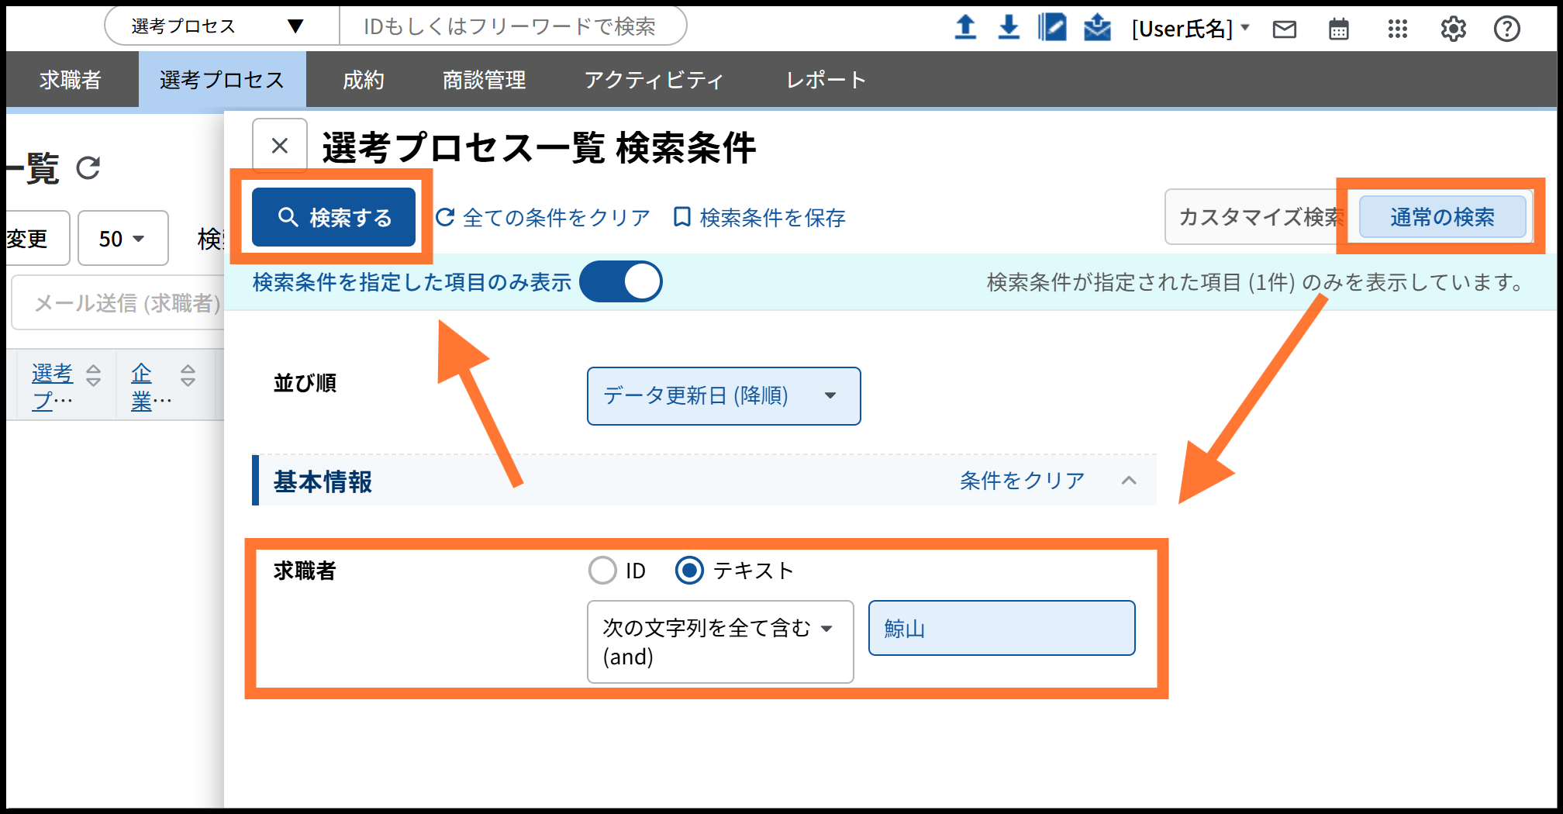1563x814 pixels.
Task: Click the 選考プ… column header link
Action: [x=52, y=386]
